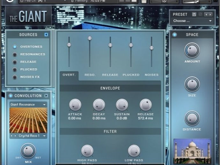Click the envelope Sustain knob
The width and height of the screenshot is (220, 165).
coord(122,105)
